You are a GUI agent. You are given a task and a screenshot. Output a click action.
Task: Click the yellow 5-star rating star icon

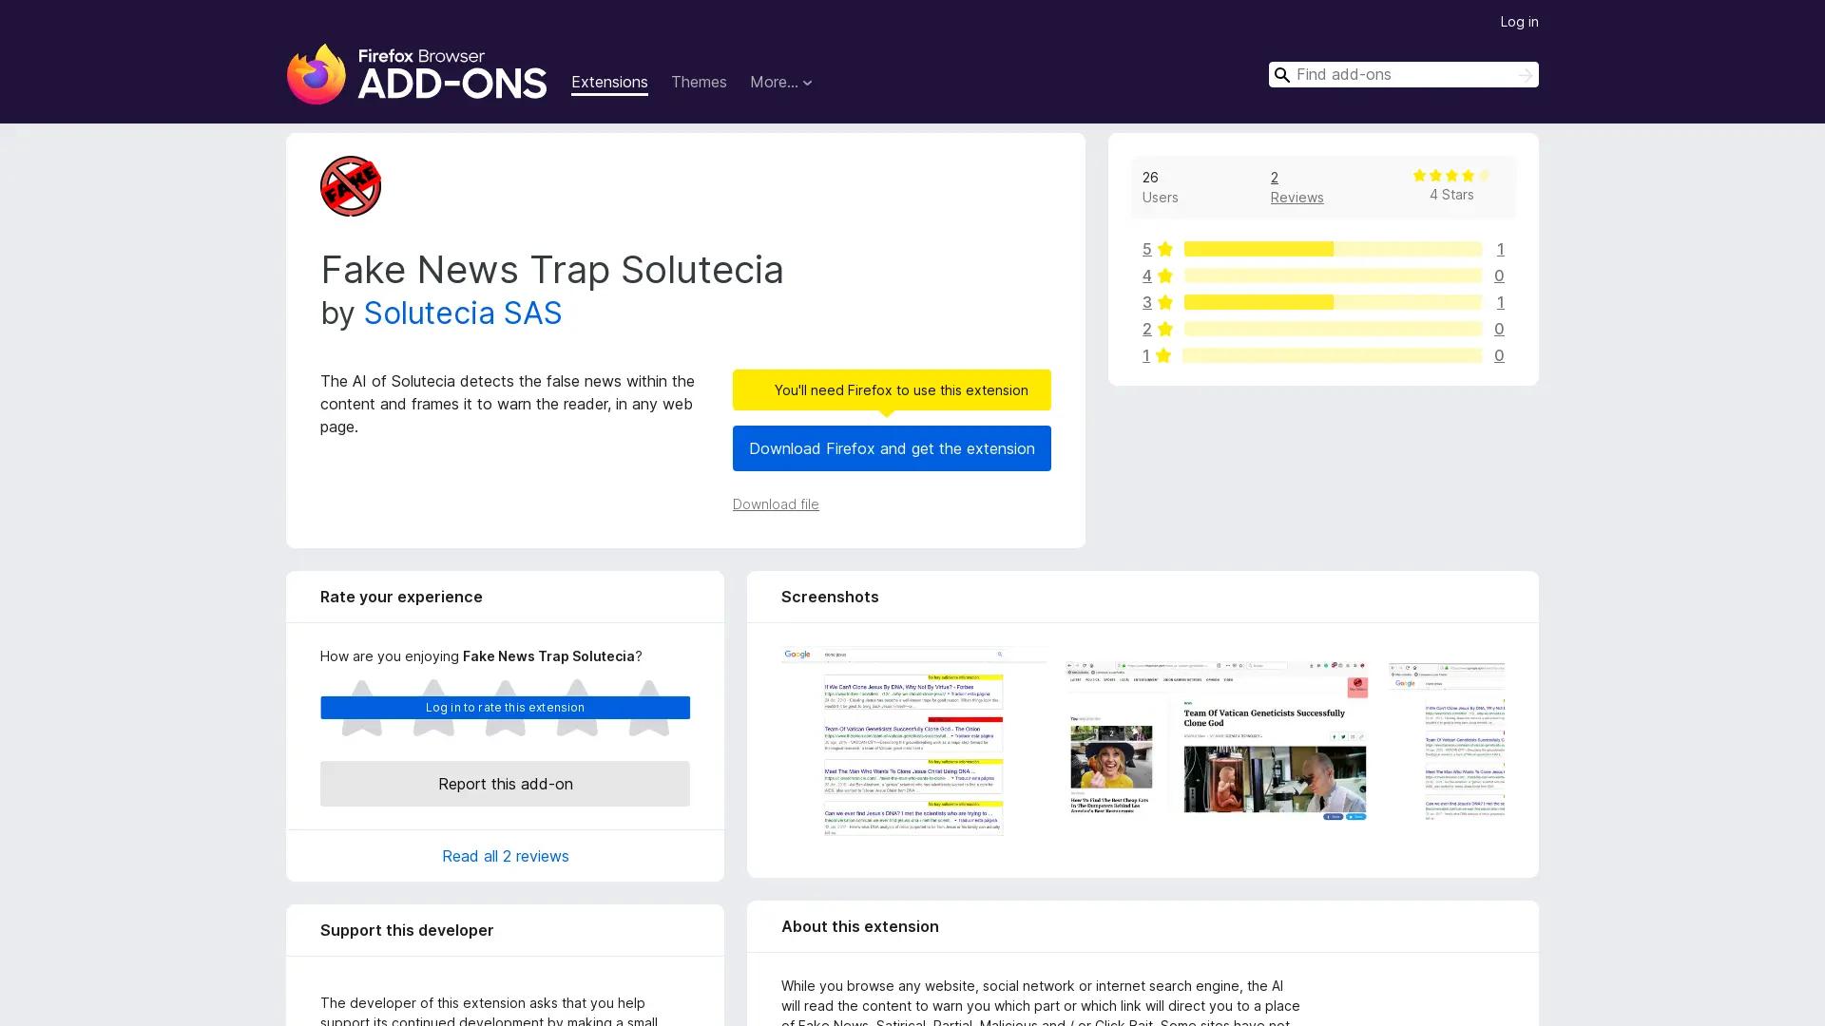(x=1164, y=249)
